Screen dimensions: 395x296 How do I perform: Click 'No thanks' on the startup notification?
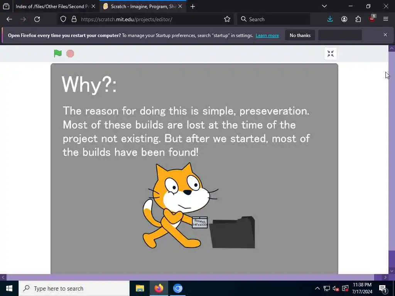(300, 35)
